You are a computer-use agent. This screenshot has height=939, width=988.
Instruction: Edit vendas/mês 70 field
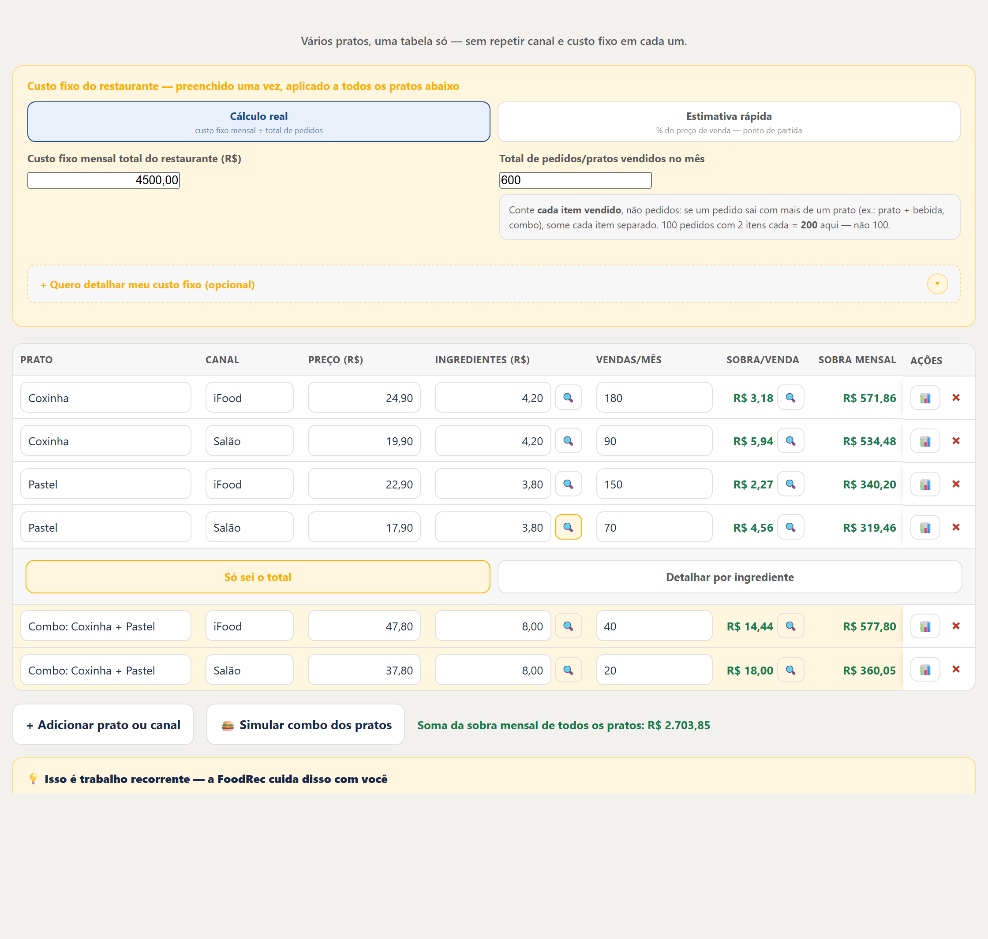[654, 527]
